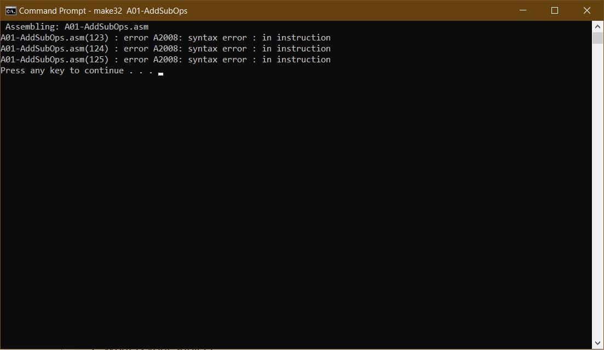Click the maximize icon on the title bar
This screenshot has height=350, width=604.
pos(555,10)
